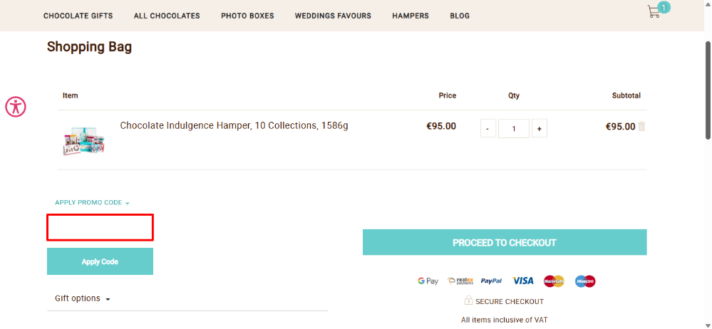The image size is (712, 329).
Task: Click the PayPal logo
Action: [x=491, y=281]
